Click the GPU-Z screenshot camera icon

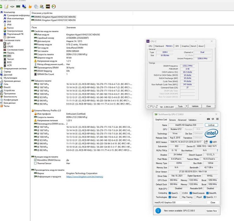point(208,119)
